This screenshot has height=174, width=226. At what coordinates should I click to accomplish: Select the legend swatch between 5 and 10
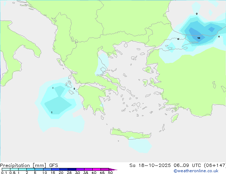(x=39, y=169)
